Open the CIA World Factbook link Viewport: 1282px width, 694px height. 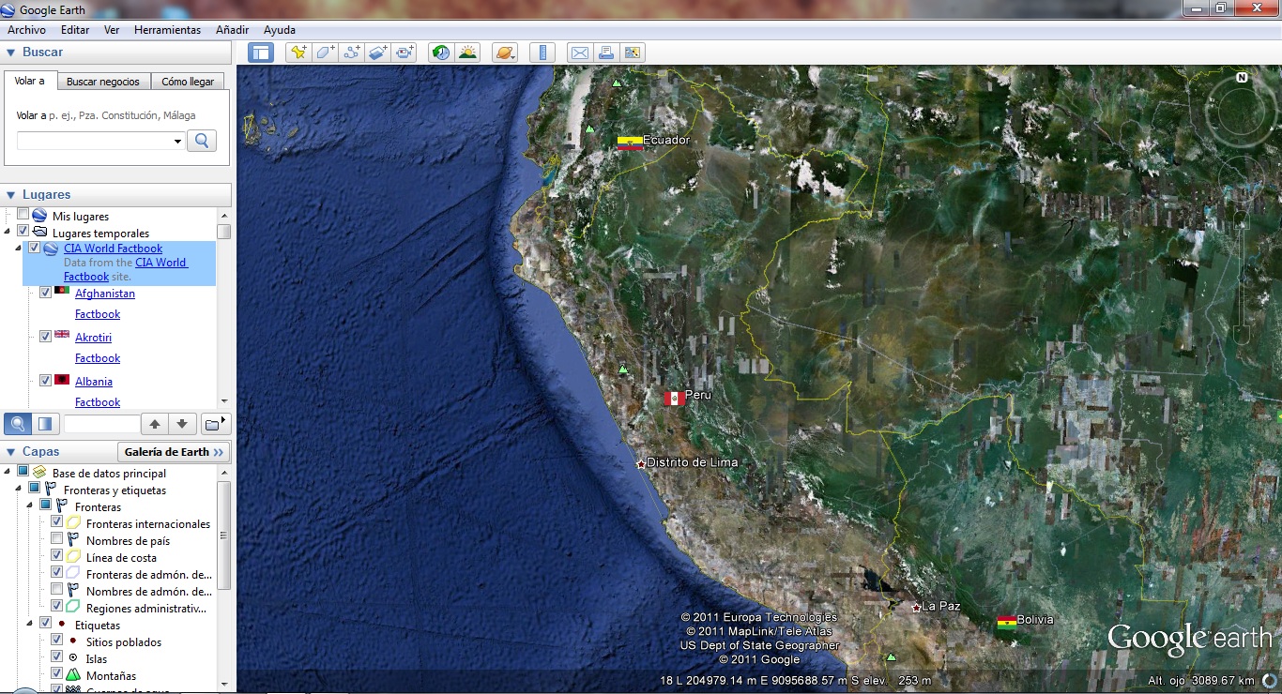(x=113, y=249)
